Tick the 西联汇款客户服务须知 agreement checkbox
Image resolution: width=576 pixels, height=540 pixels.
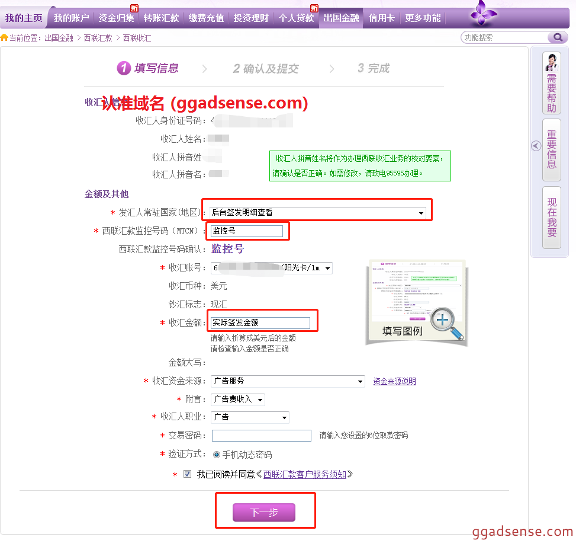click(188, 474)
